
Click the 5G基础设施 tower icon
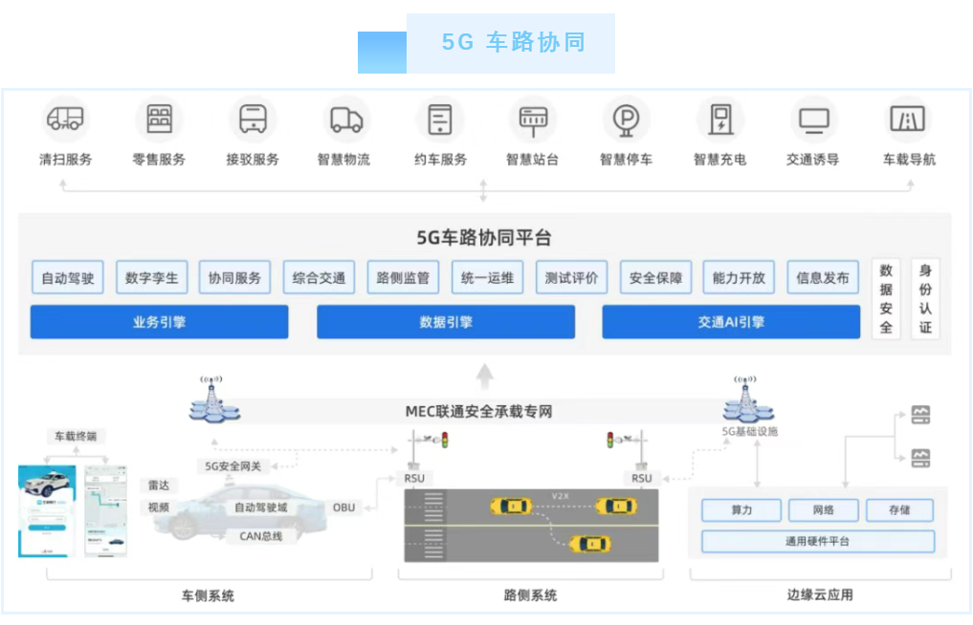click(x=748, y=399)
